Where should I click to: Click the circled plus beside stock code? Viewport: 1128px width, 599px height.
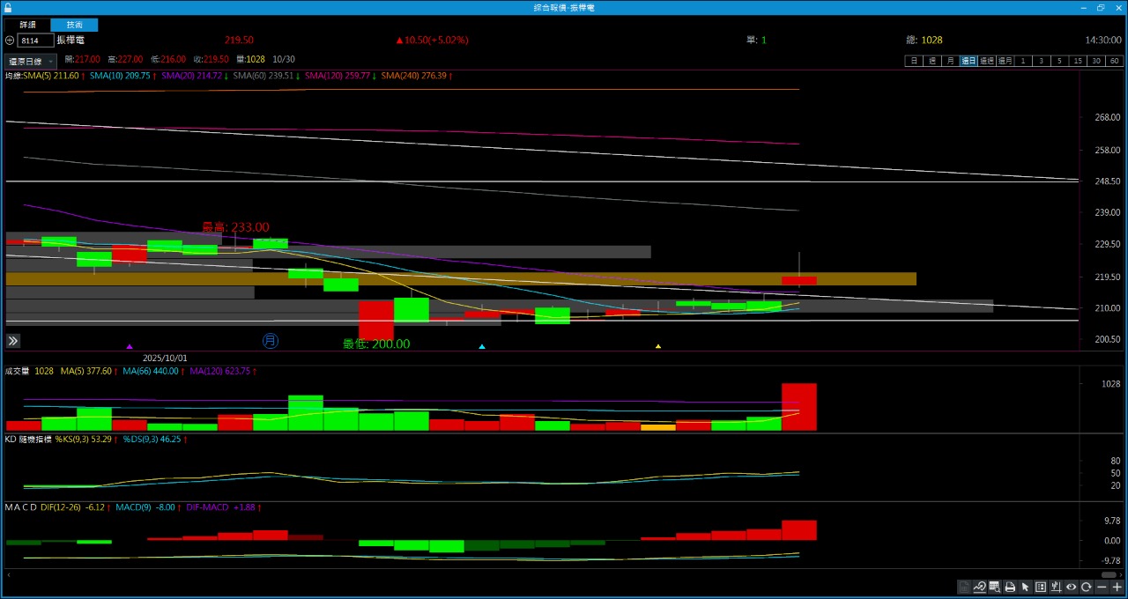click(x=10, y=41)
